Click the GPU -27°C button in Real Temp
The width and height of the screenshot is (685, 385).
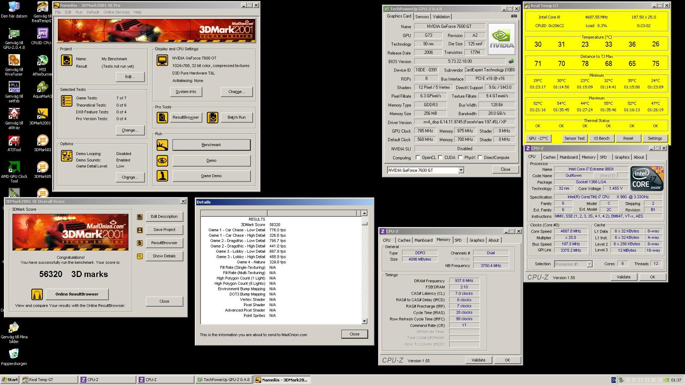[x=539, y=138]
